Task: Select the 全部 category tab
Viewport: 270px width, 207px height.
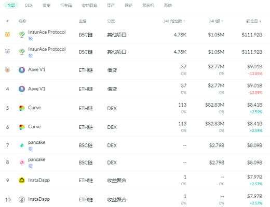Action: point(11,5)
